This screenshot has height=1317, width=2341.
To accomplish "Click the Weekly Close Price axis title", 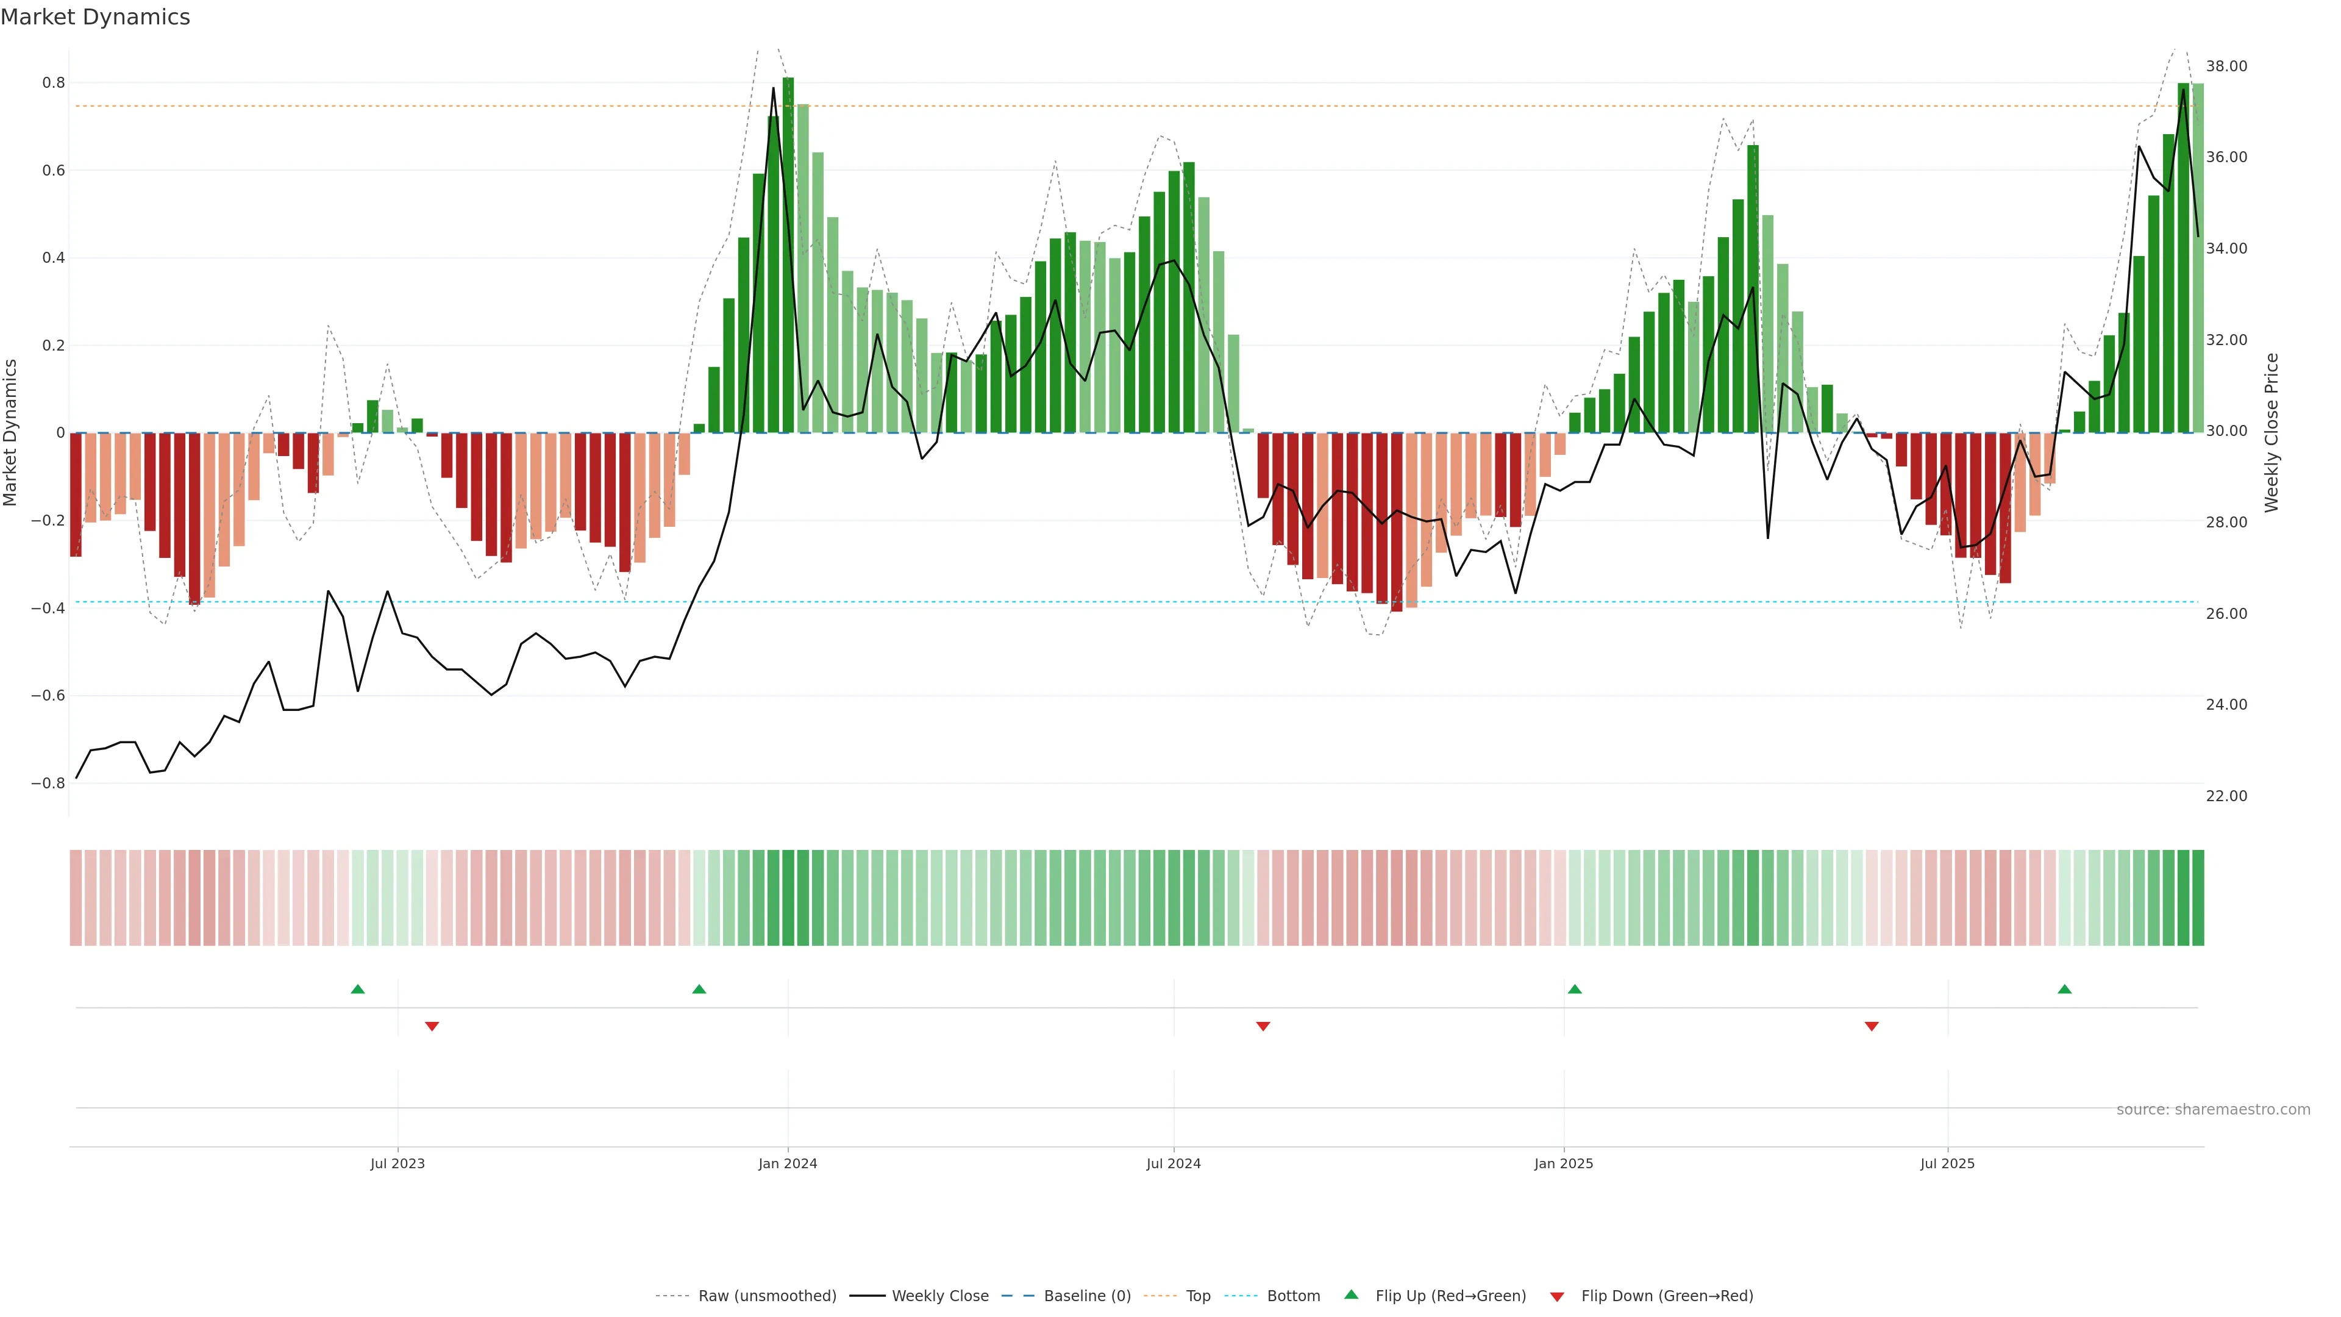I will coord(2271,433).
